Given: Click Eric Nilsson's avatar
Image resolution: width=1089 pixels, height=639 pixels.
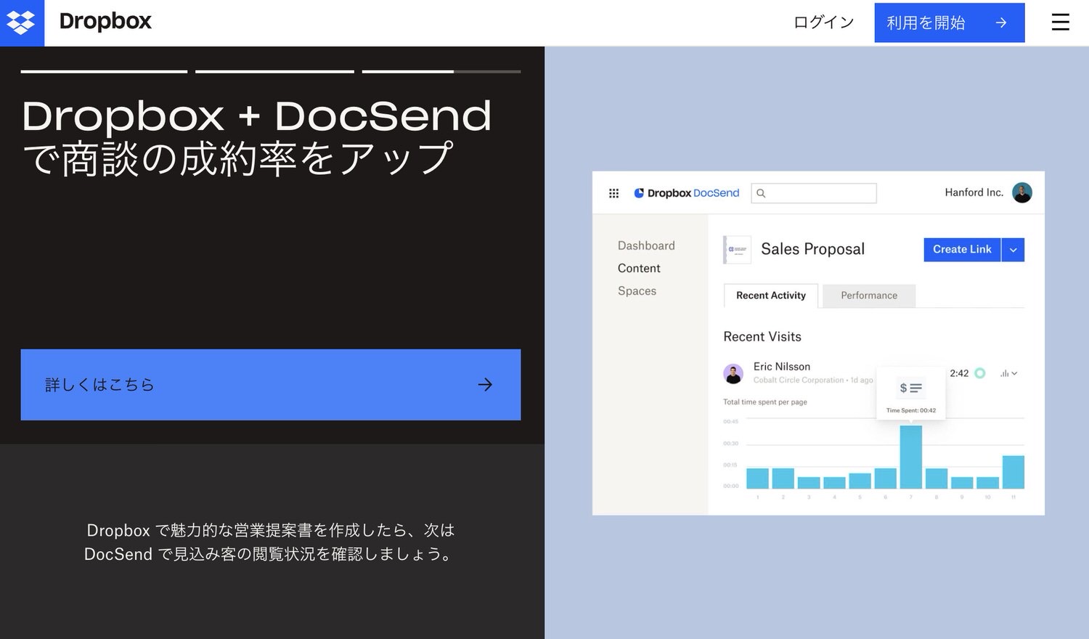Looking at the screenshot, I should (x=733, y=373).
